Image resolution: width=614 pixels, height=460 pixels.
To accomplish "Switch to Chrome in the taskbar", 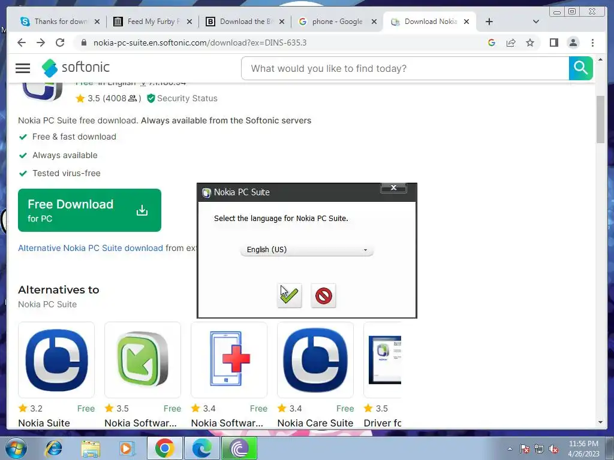I will pyautogui.click(x=164, y=448).
